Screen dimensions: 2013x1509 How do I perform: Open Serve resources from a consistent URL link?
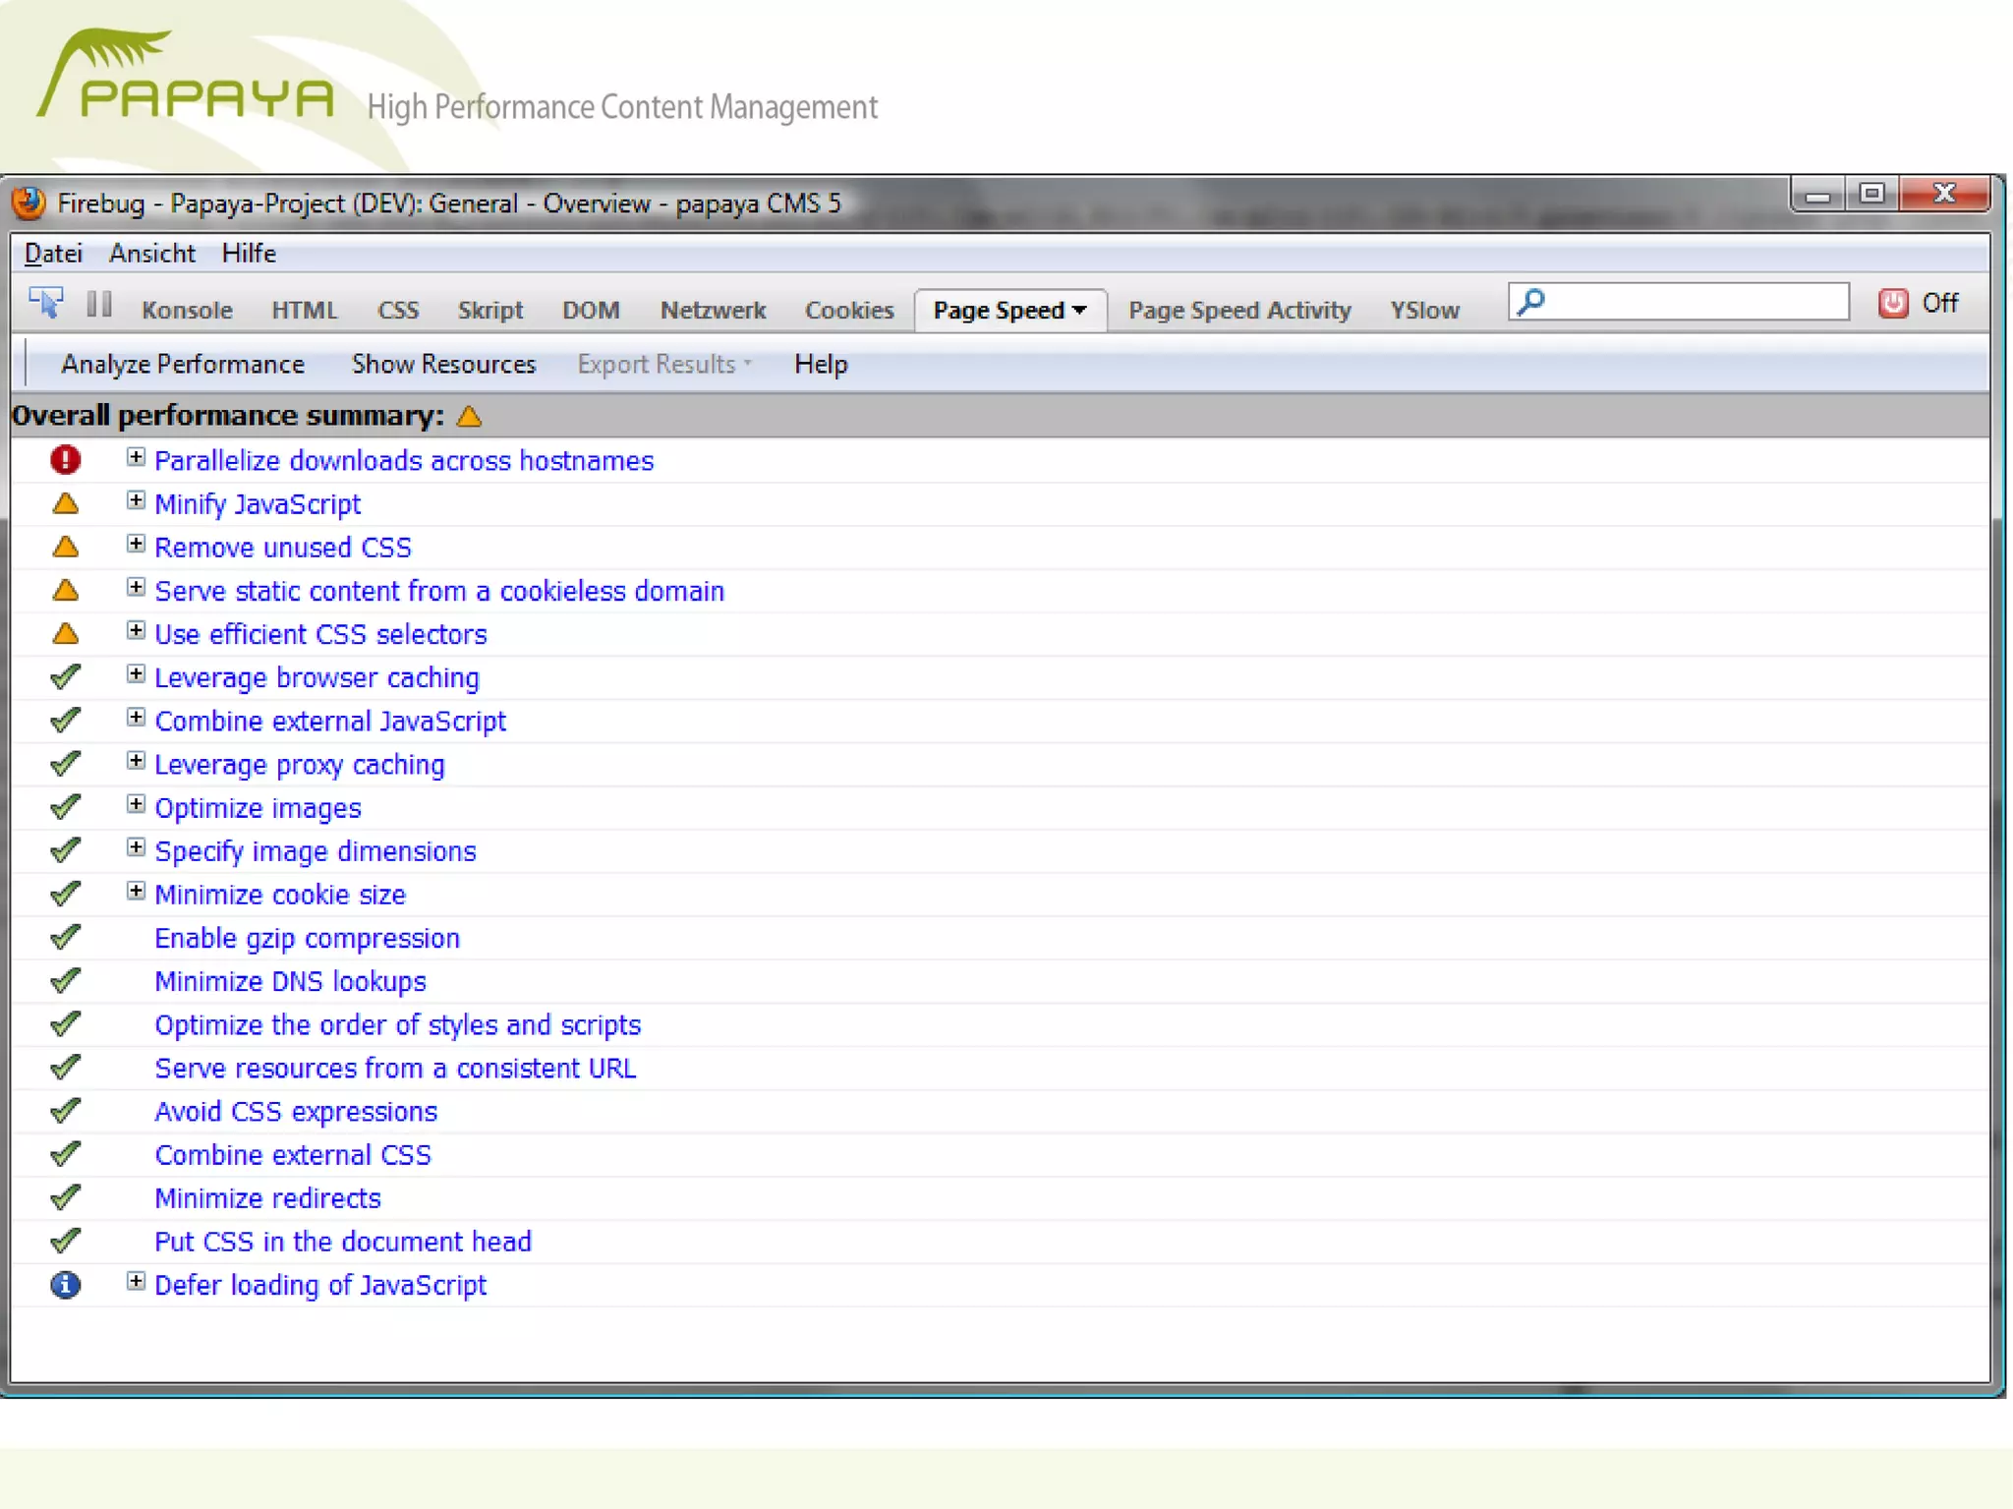pos(395,1068)
